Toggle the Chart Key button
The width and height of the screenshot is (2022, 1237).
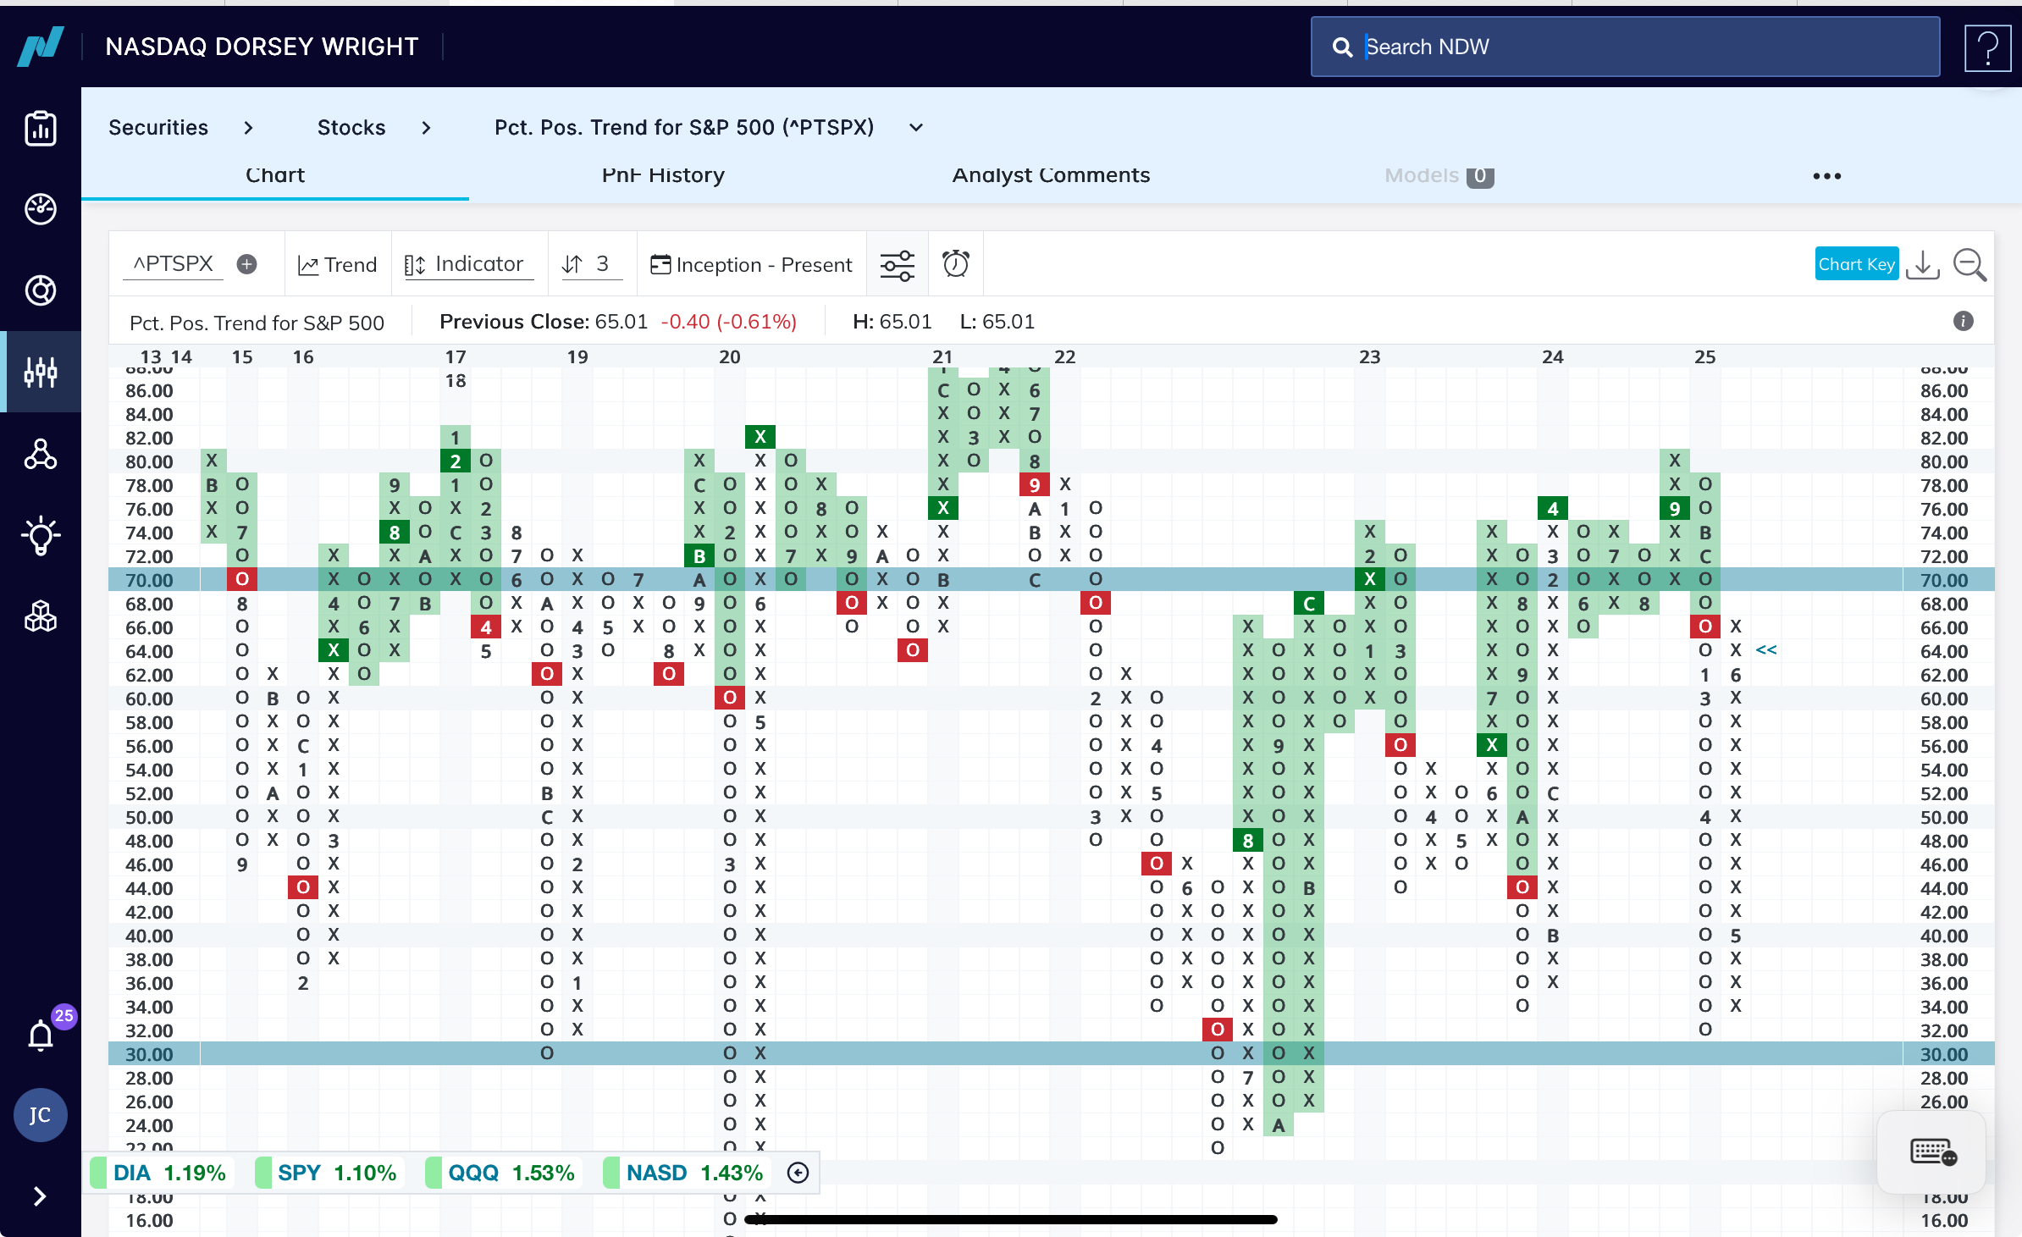pyautogui.click(x=1856, y=264)
